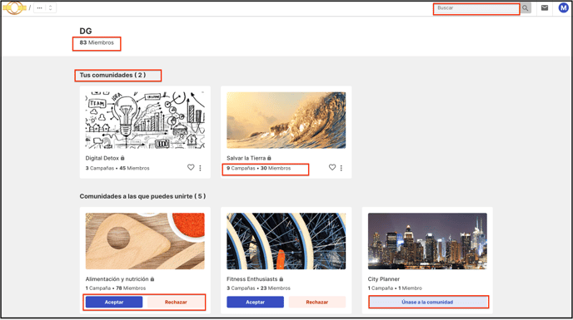573x320 pixels.
Task: Click the Alimentación y nutrición title
Action: click(117, 279)
